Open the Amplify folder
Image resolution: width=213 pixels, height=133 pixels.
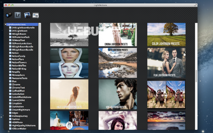15,72
